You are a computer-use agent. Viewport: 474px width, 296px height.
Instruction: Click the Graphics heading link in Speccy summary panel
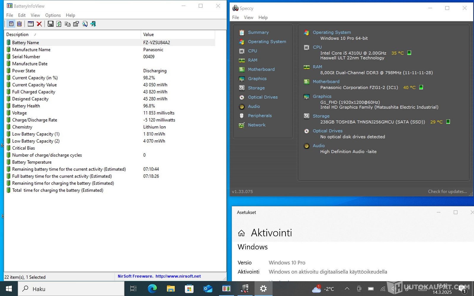click(322, 96)
